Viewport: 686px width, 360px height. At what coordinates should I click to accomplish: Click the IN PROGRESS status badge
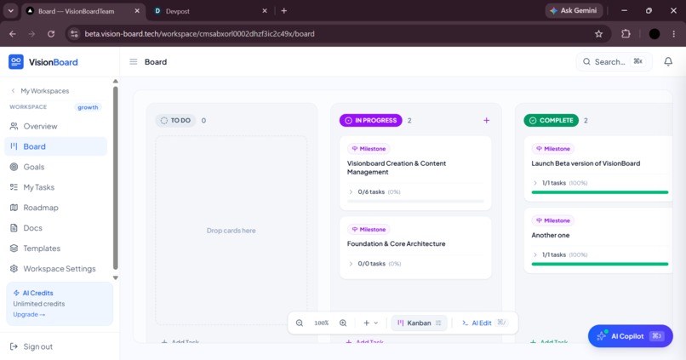point(370,120)
